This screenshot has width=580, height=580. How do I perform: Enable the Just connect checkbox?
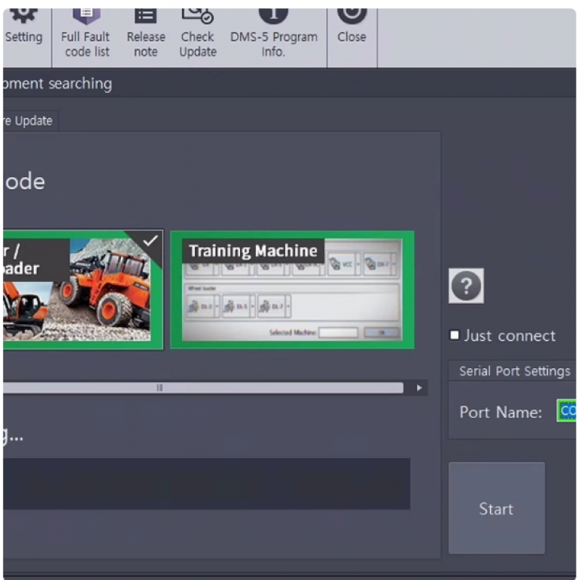(454, 334)
